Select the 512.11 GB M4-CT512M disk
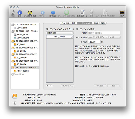The image size is (135, 119). [25, 24]
